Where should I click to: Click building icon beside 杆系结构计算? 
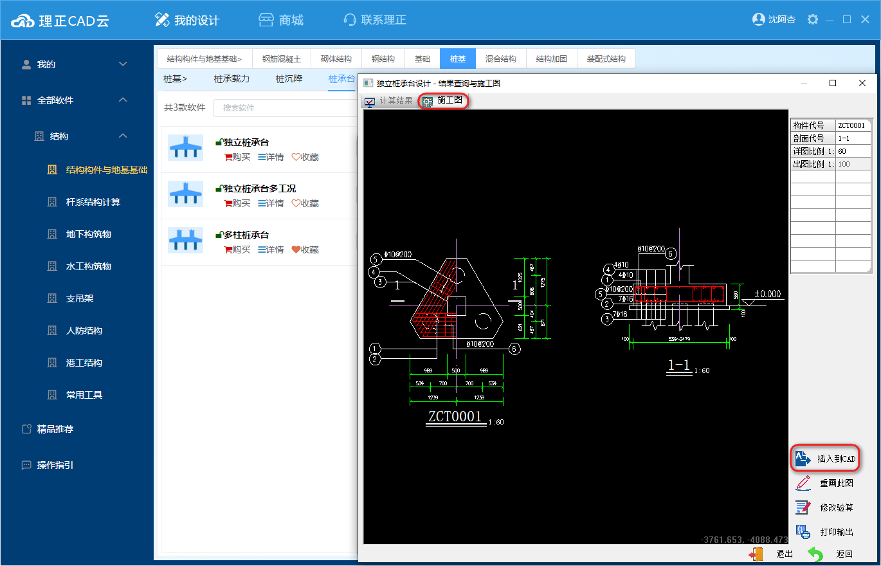(x=52, y=202)
